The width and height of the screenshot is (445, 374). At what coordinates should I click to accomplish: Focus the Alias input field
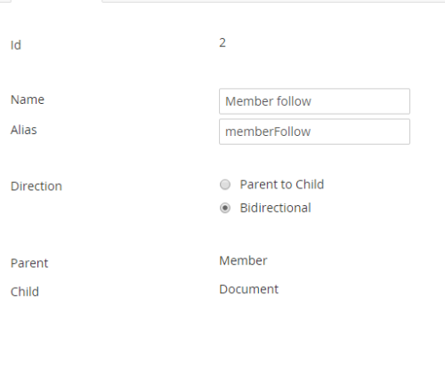314,131
